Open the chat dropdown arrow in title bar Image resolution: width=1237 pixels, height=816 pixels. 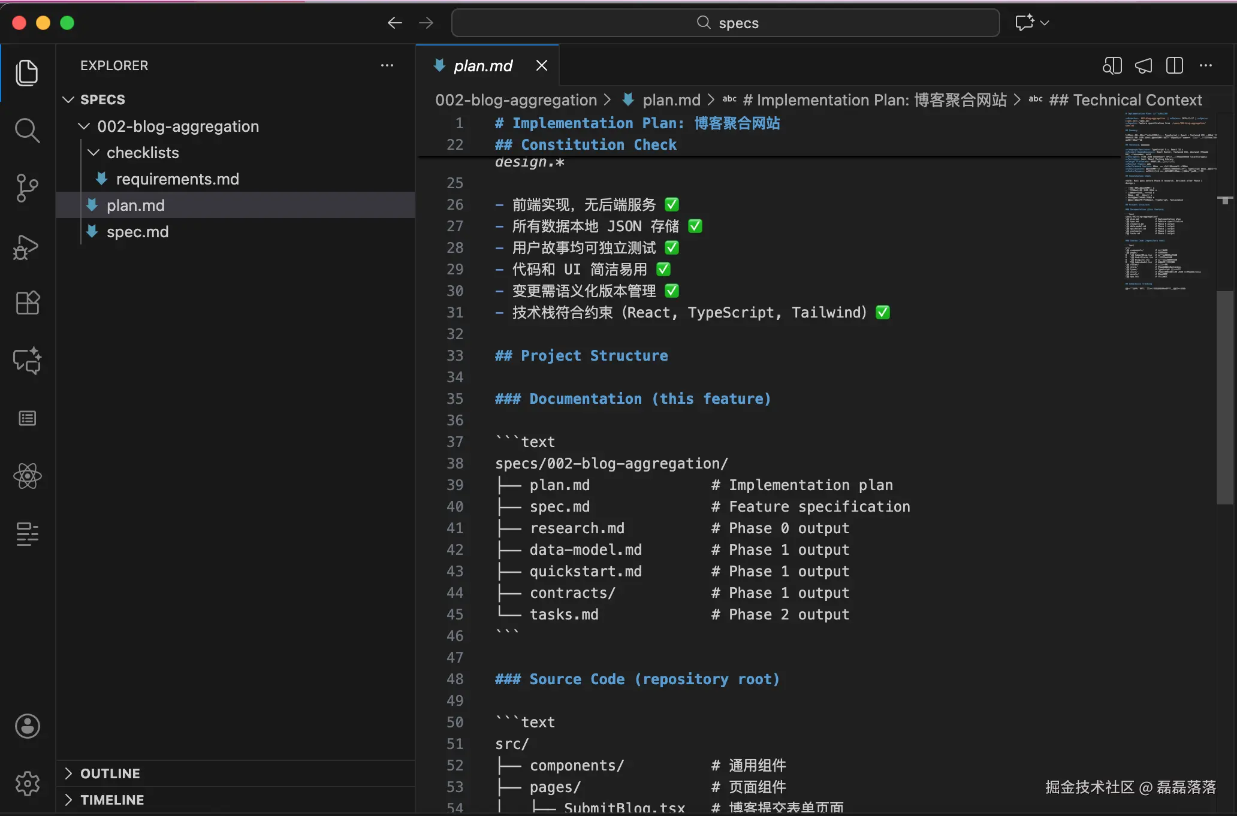coord(1045,23)
